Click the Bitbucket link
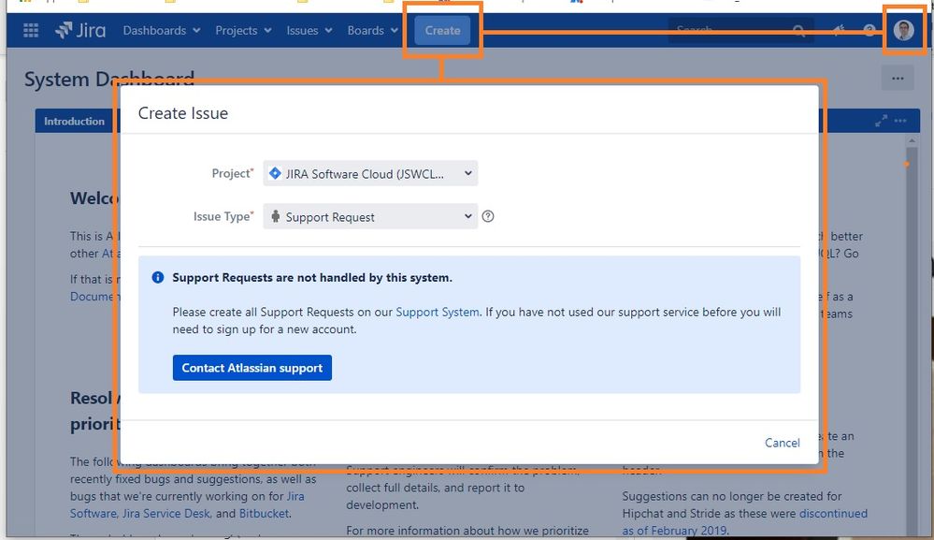The width and height of the screenshot is (934, 540). [264, 513]
